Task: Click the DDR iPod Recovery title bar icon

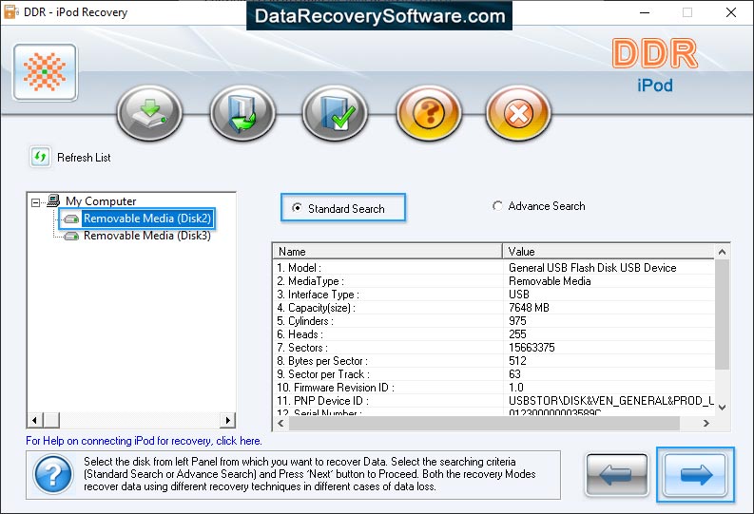Action: coord(11,12)
